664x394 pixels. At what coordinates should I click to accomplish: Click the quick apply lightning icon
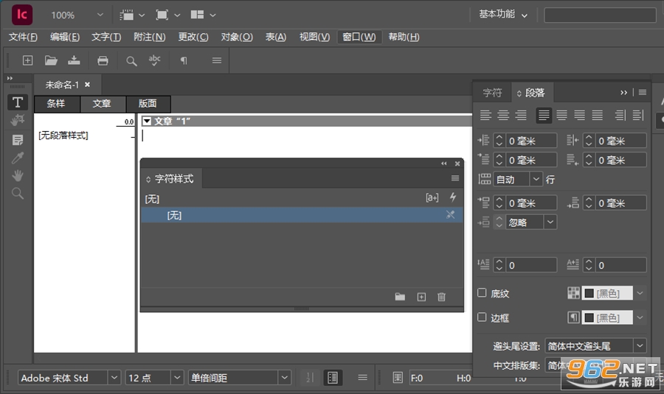pyautogui.click(x=453, y=197)
